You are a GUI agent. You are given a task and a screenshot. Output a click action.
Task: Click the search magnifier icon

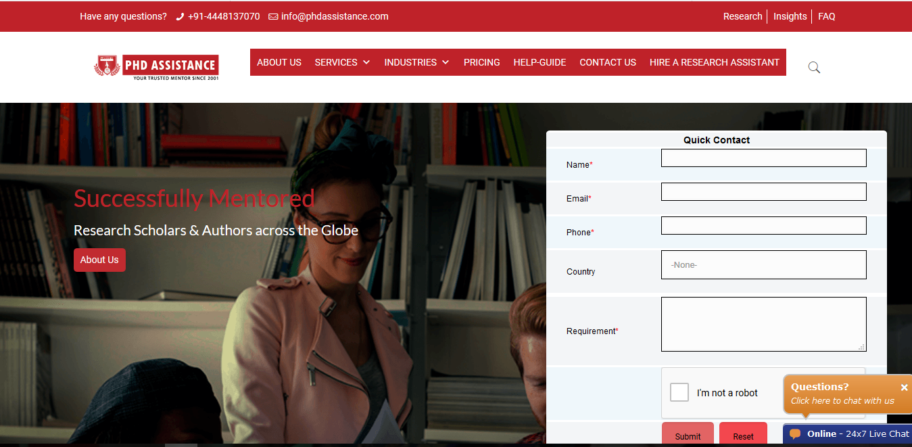[x=814, y=67]
